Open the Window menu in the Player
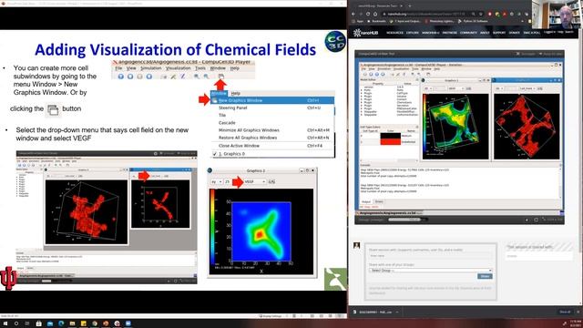This screenshot has width=583, height=328. 426,69
